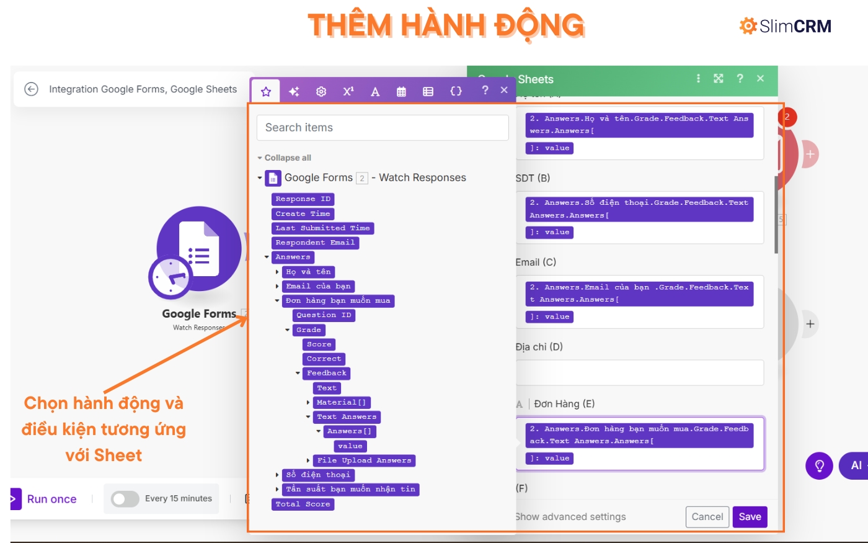Click the Đơn Hàng (E) mapping field
Screen dimensions: 868x543
(x=640, y=444)
